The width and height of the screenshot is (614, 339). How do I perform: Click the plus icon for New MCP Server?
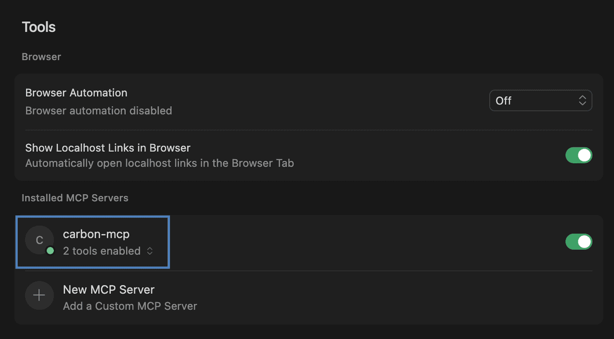point(39,295)
